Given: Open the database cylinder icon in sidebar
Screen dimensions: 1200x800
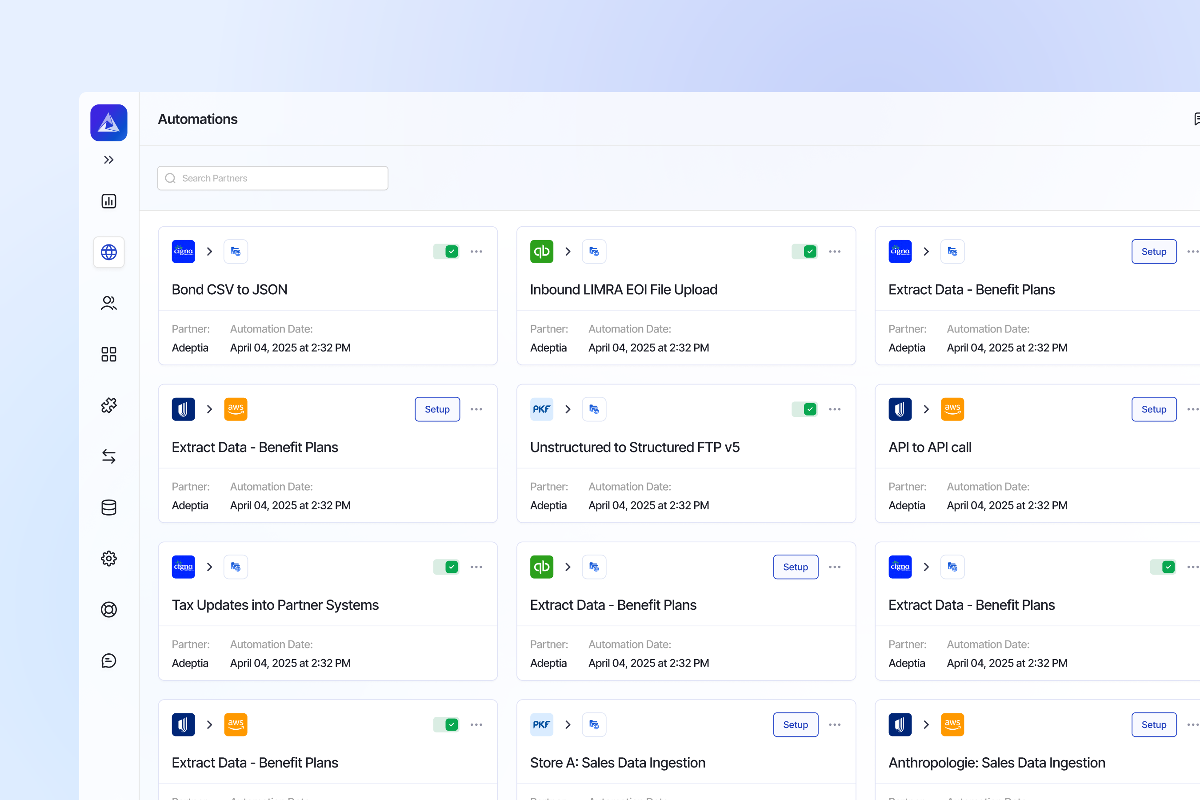Looking at the screenshot, I should point(109,507).
